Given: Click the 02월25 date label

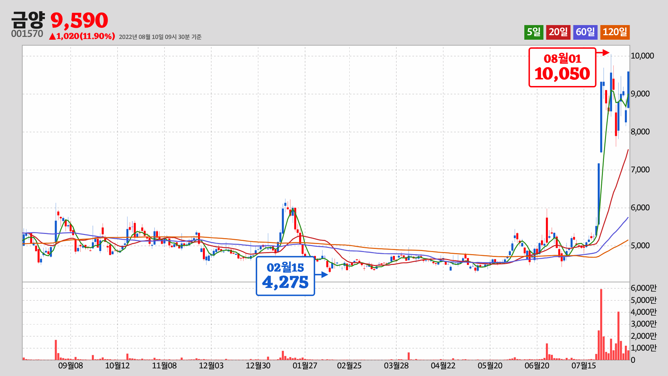Looking at the screenshot, I should point(349,366).
